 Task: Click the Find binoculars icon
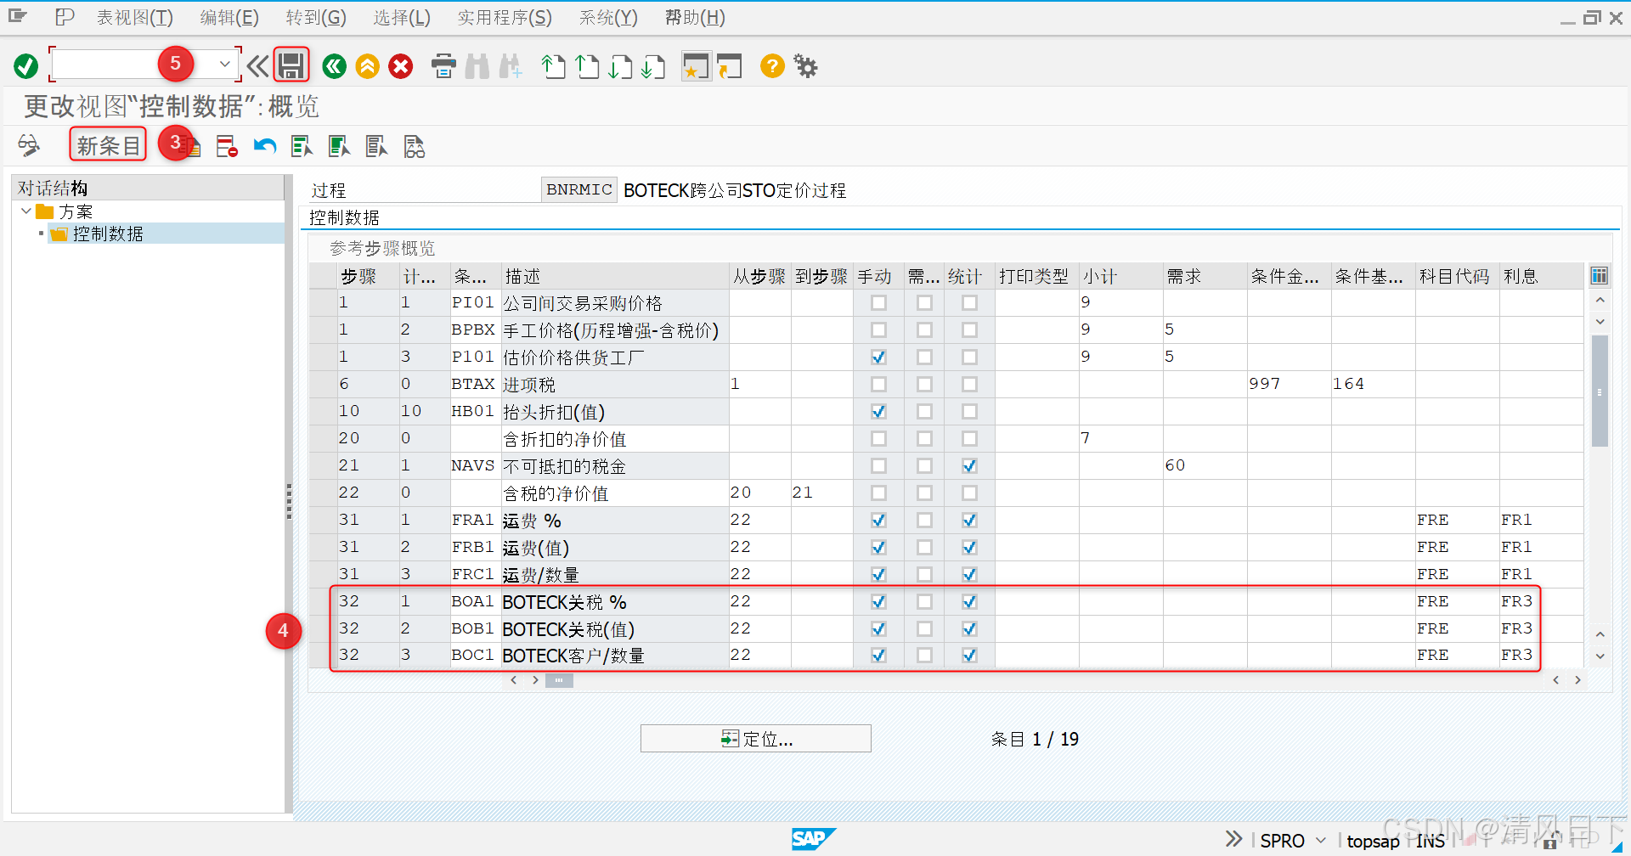[477, 66]
